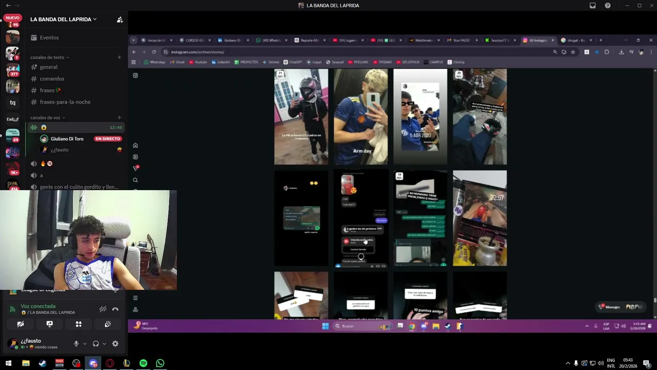
Task: Open the server with the 1K+ badge
Action: click(12, 169)
